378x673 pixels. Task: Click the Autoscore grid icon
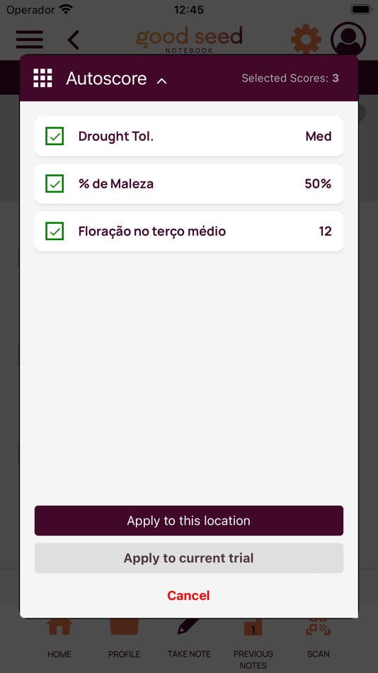point(43,78)
